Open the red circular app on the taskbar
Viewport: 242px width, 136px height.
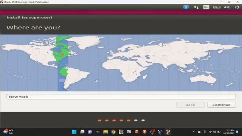(144, 132)
